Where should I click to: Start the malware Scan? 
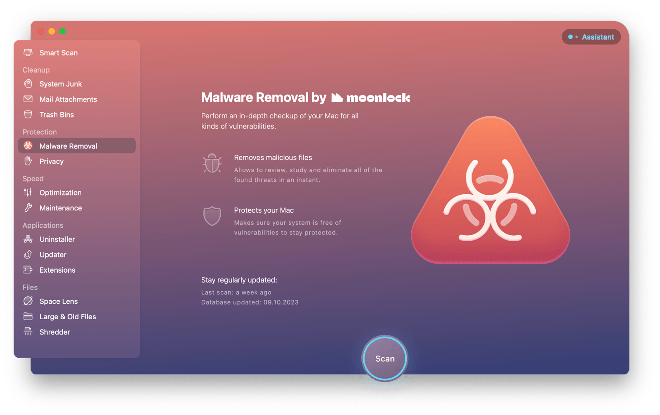(x=385, y=358)
